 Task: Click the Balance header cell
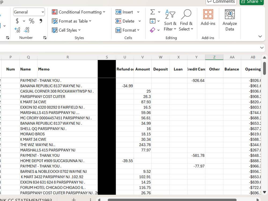[x=232, y=69]
